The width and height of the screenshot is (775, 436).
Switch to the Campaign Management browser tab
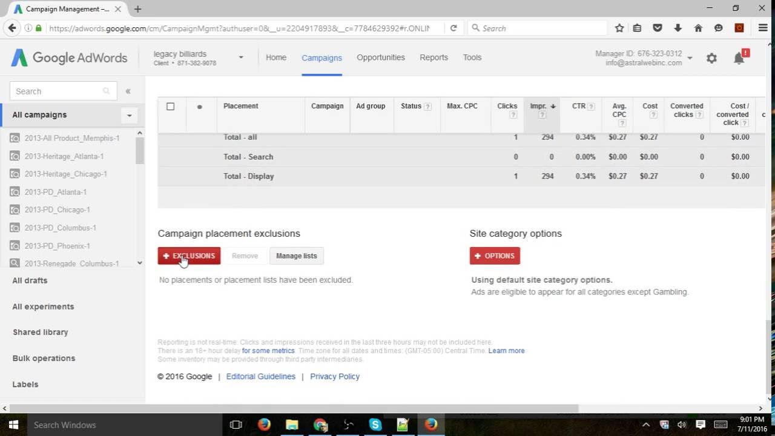[x=67, y=9]
